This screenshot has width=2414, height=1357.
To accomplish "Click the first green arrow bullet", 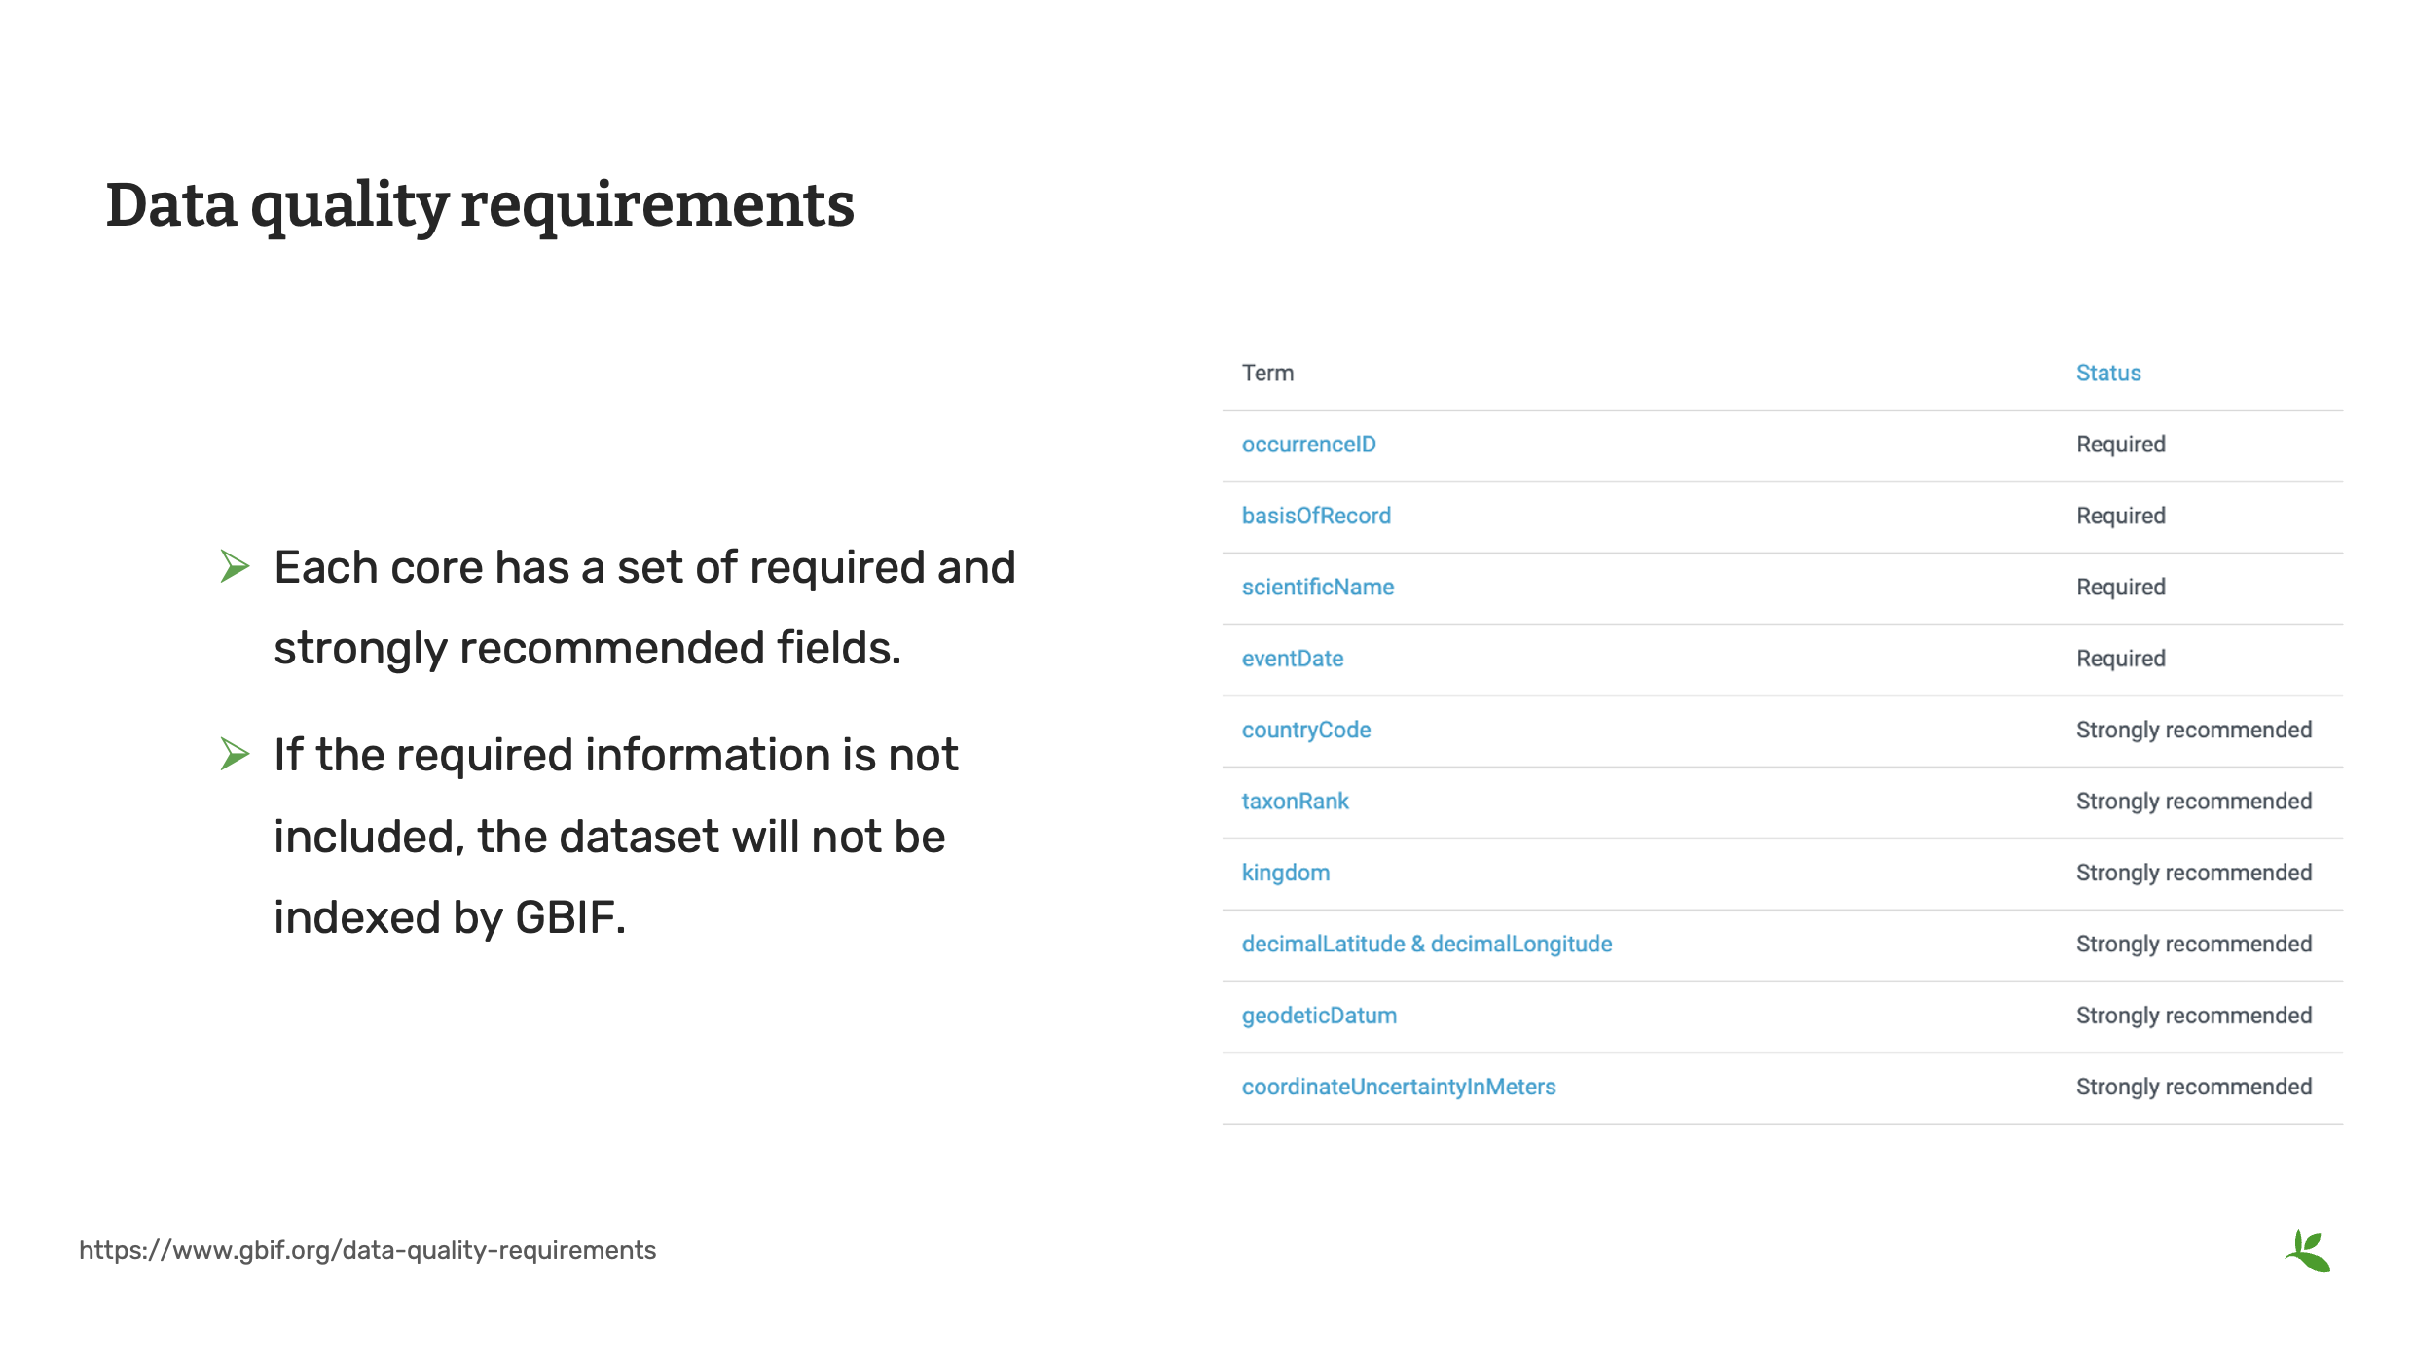I will pyautogui.click(x=236, y=567).
